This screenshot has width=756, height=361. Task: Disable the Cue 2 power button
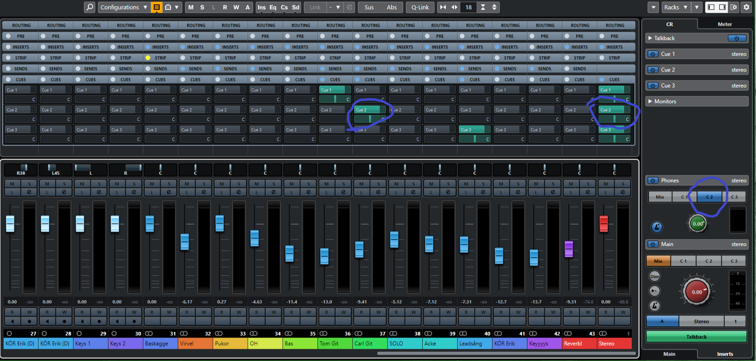pyautogui.click(x=653, y=70)
